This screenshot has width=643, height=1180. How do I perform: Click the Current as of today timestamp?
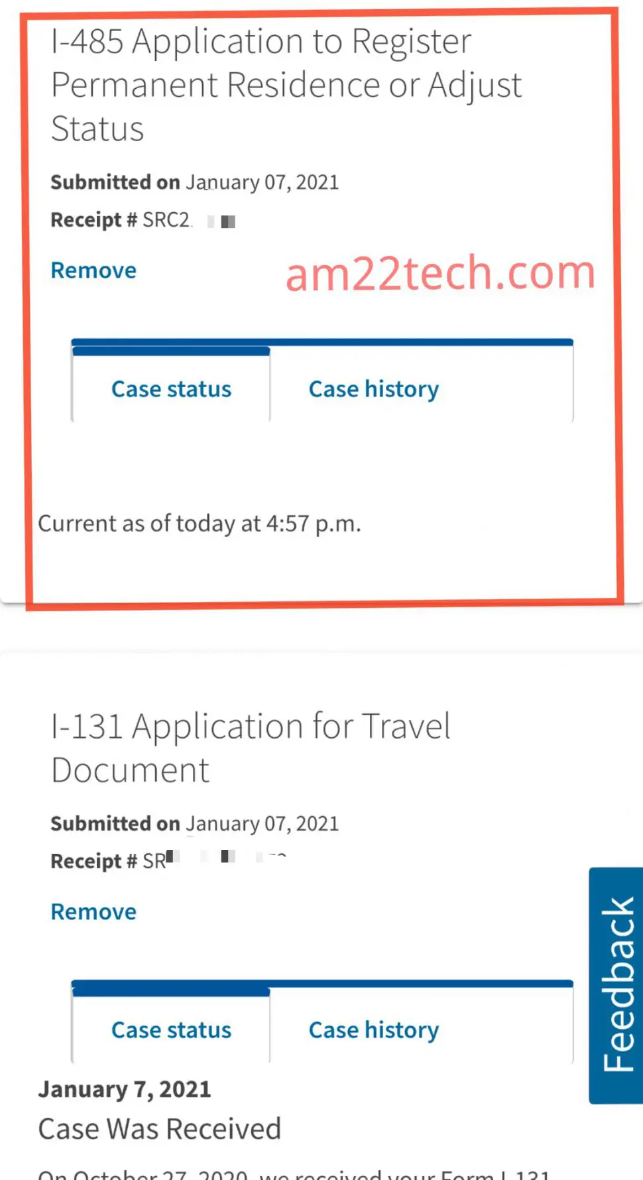200,523
